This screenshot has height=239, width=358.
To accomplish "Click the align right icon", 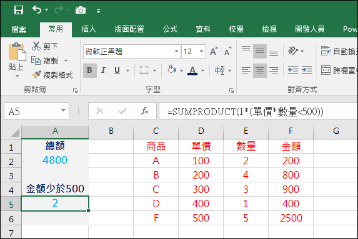I will point(274,70).
